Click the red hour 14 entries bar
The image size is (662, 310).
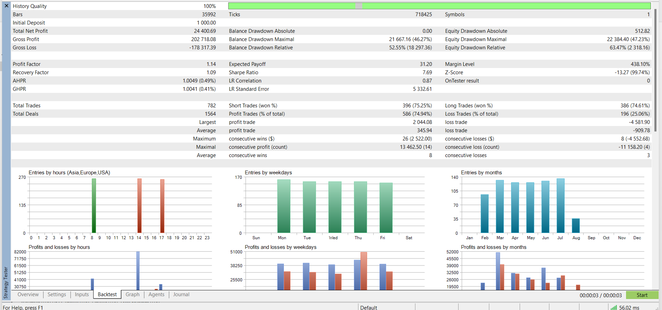coord(140,206)
